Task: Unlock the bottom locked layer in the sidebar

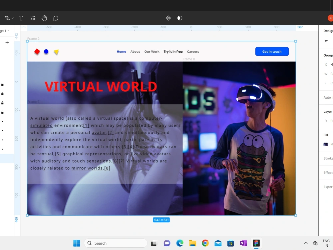Action: 2,112
